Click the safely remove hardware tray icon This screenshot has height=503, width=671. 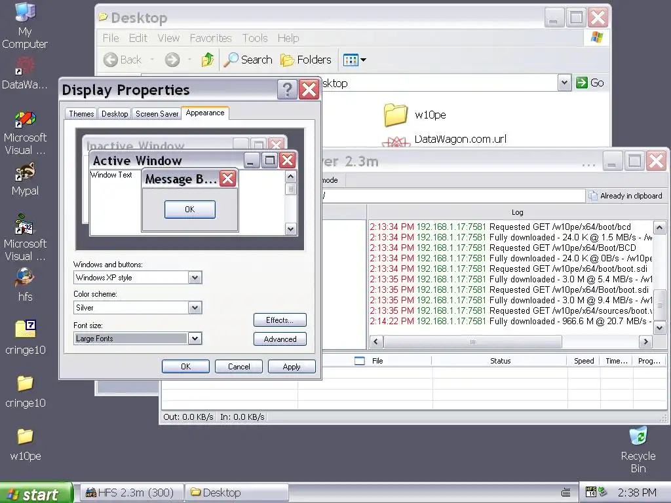point(603,492)
